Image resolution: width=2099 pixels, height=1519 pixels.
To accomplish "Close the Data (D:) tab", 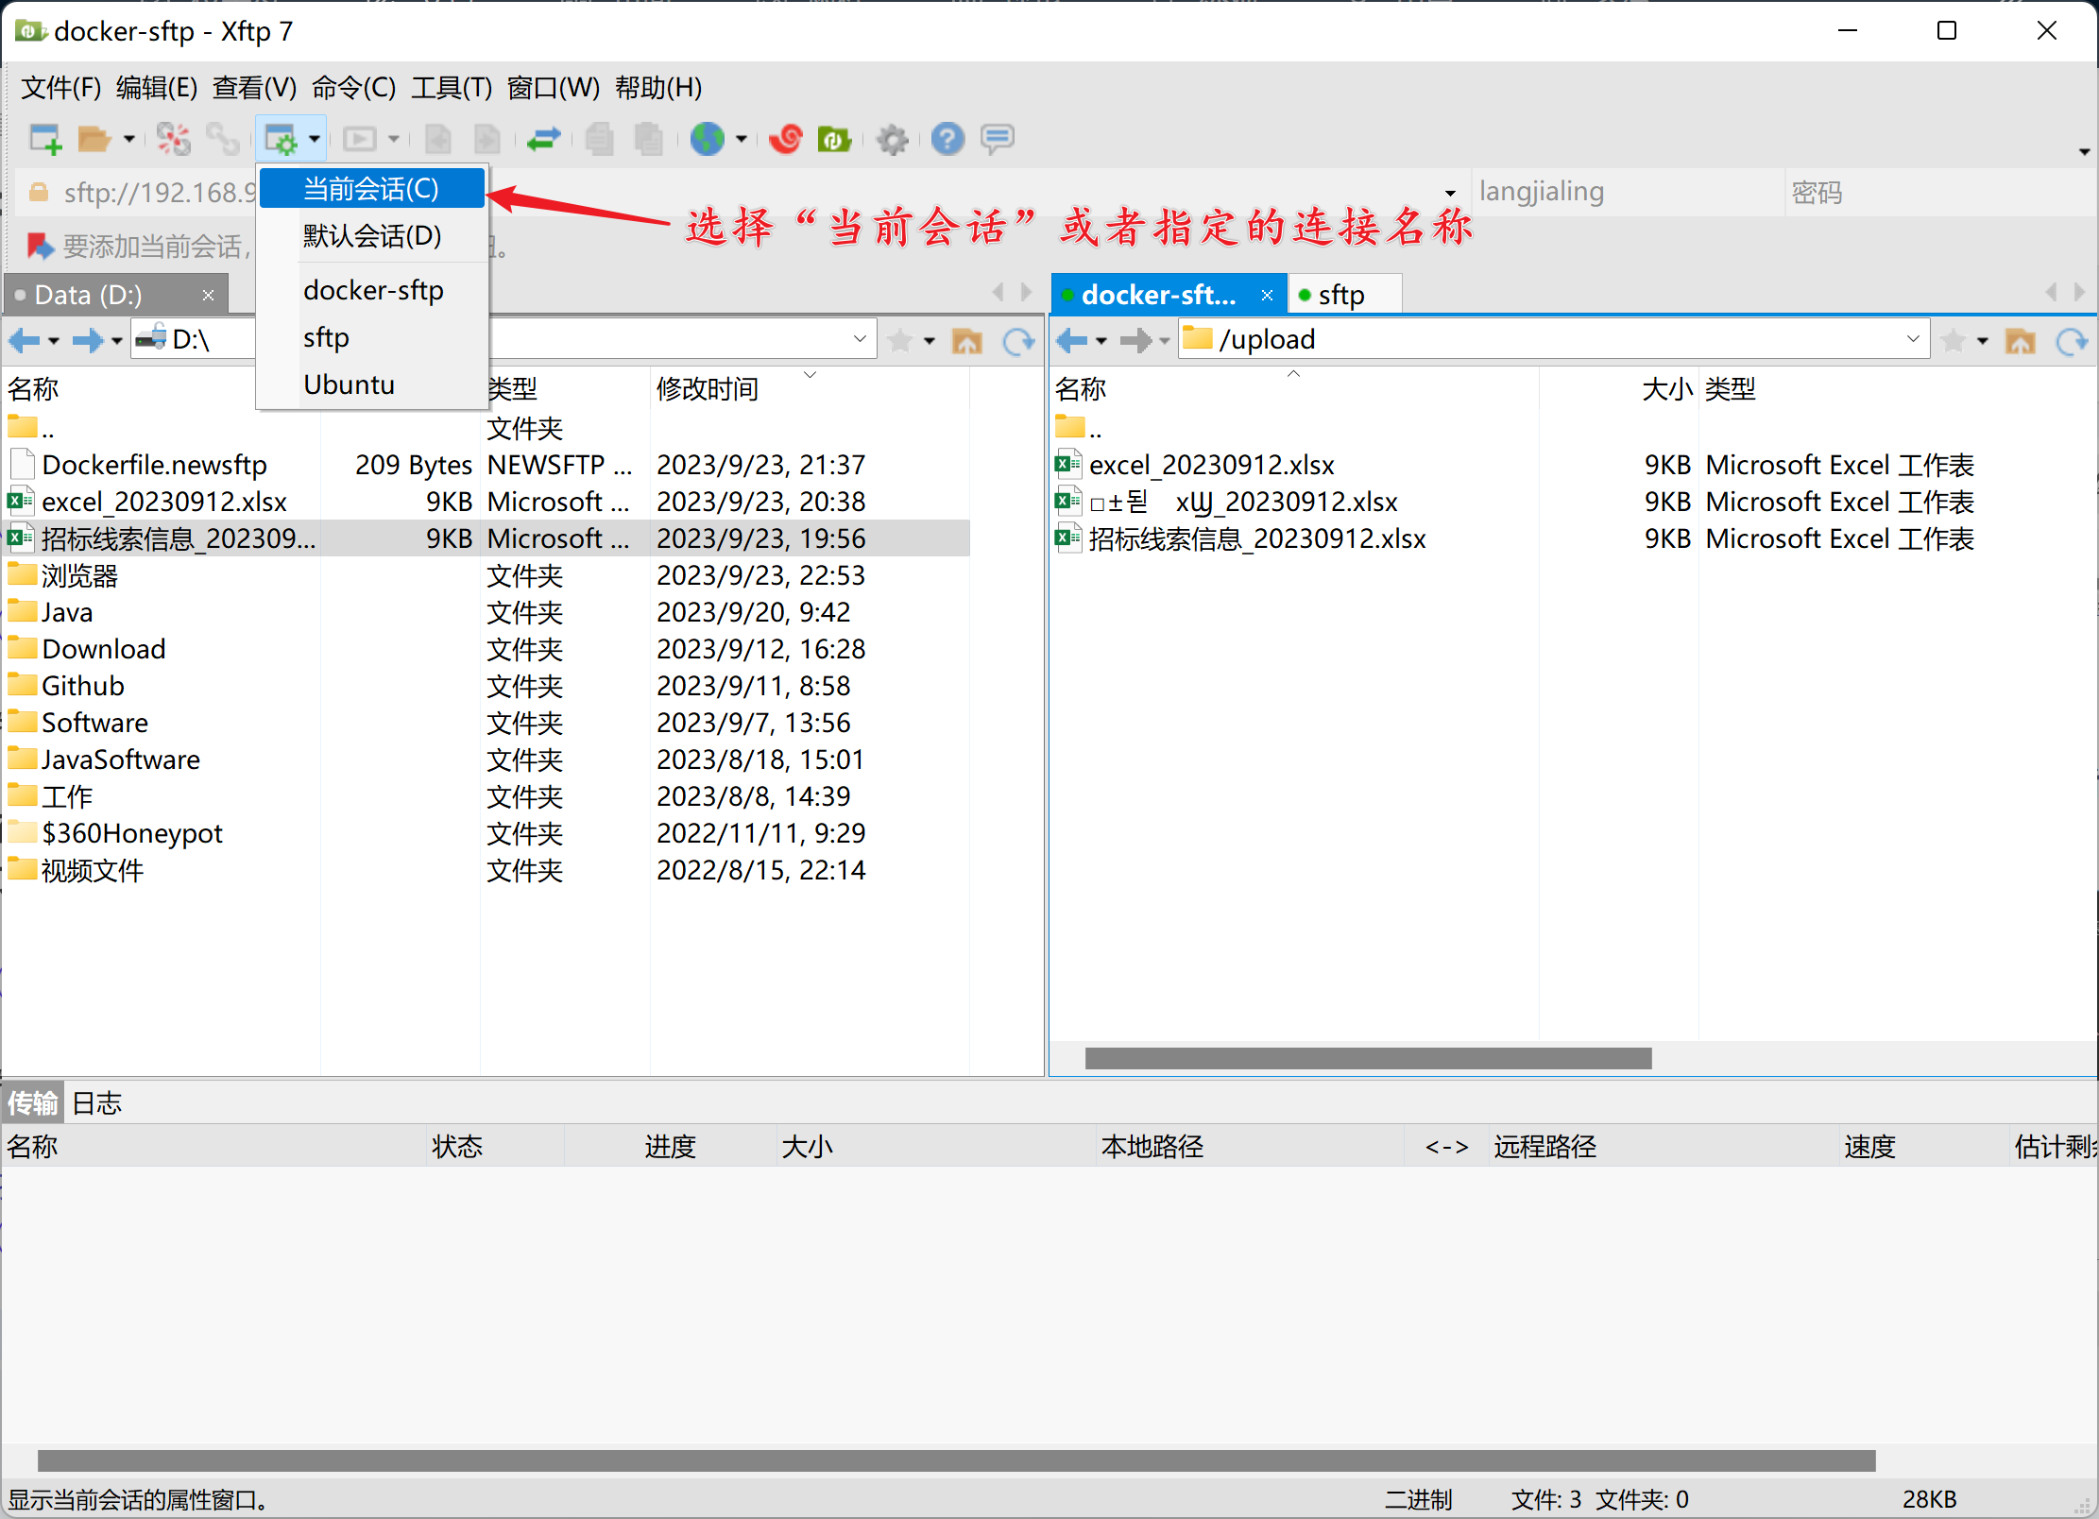I will tap(209, 296).
